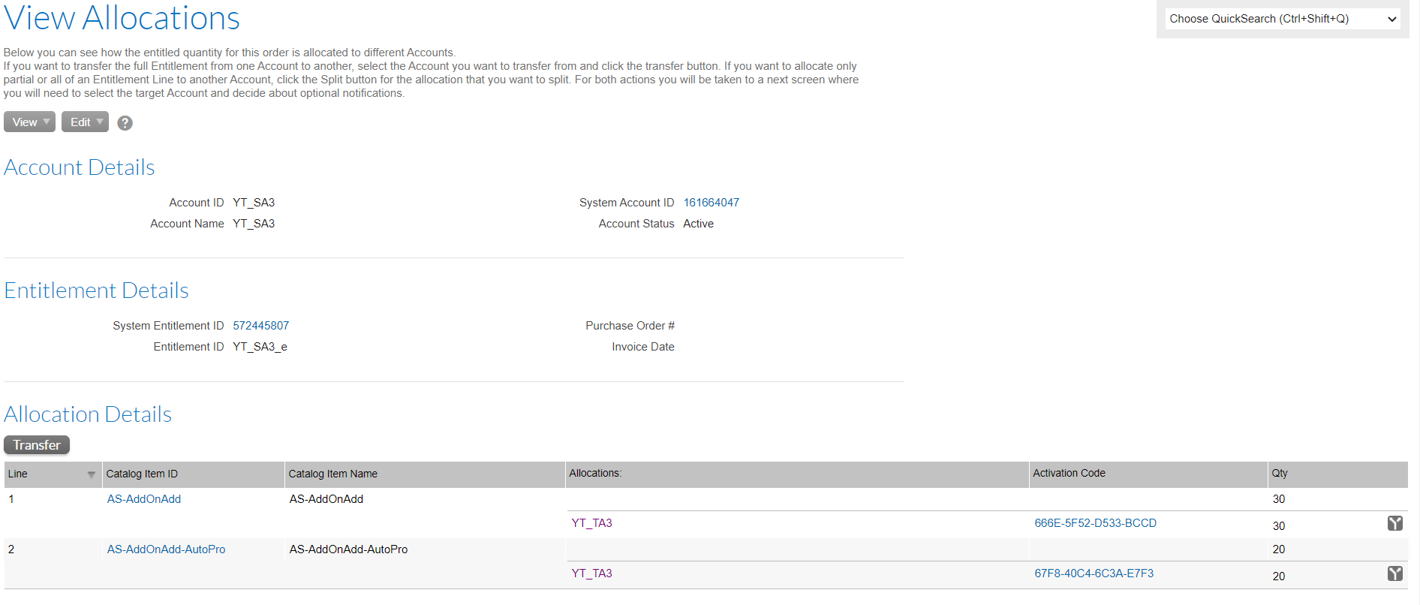Click the Account Details heading
This screenshot has height=605, width=1420.
[x=80, y=167]
